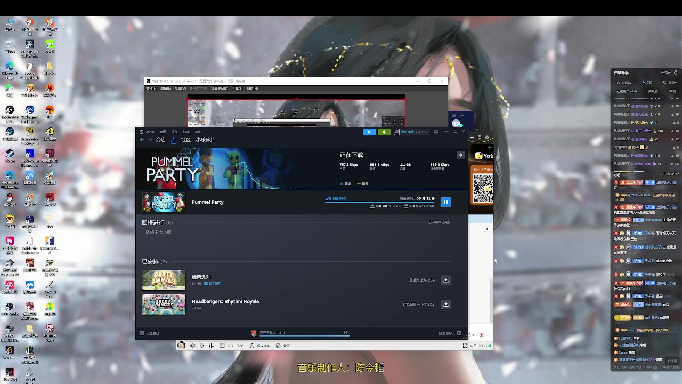Click the Party Animals game thumbnail
The height and width of the screenshot is (384, 682).
[x=164, y=280]
